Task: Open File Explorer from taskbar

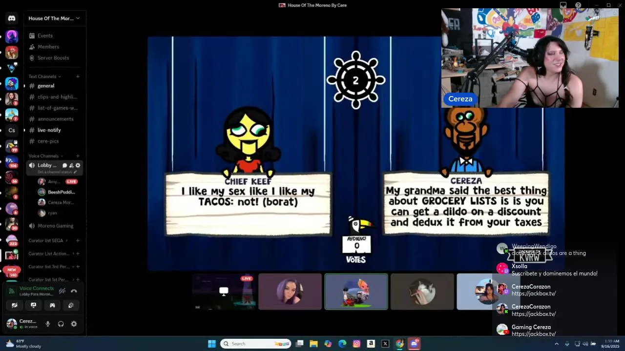Action: click(313, 344)
